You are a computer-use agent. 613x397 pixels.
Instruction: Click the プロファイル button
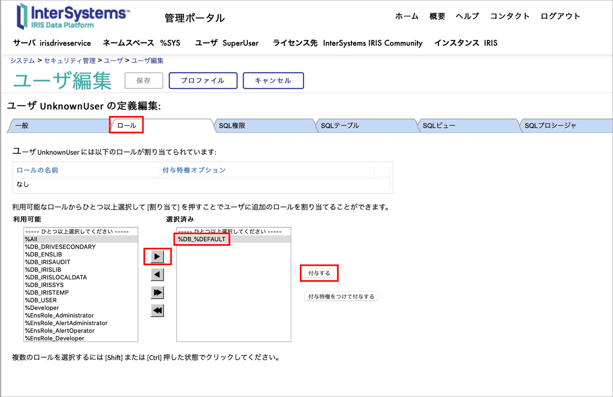pos(203,80)
